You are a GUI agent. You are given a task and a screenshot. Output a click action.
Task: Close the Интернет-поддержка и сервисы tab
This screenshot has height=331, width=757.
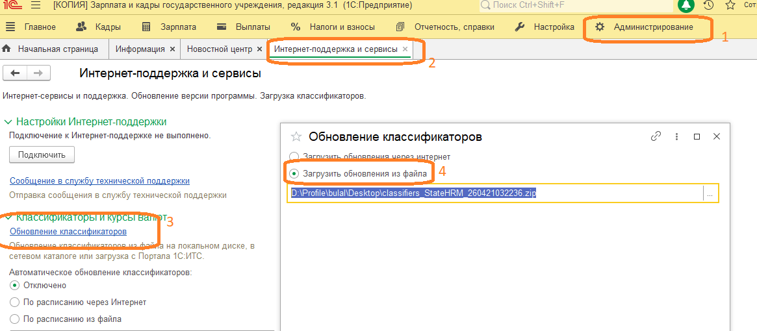pos(405,49)
